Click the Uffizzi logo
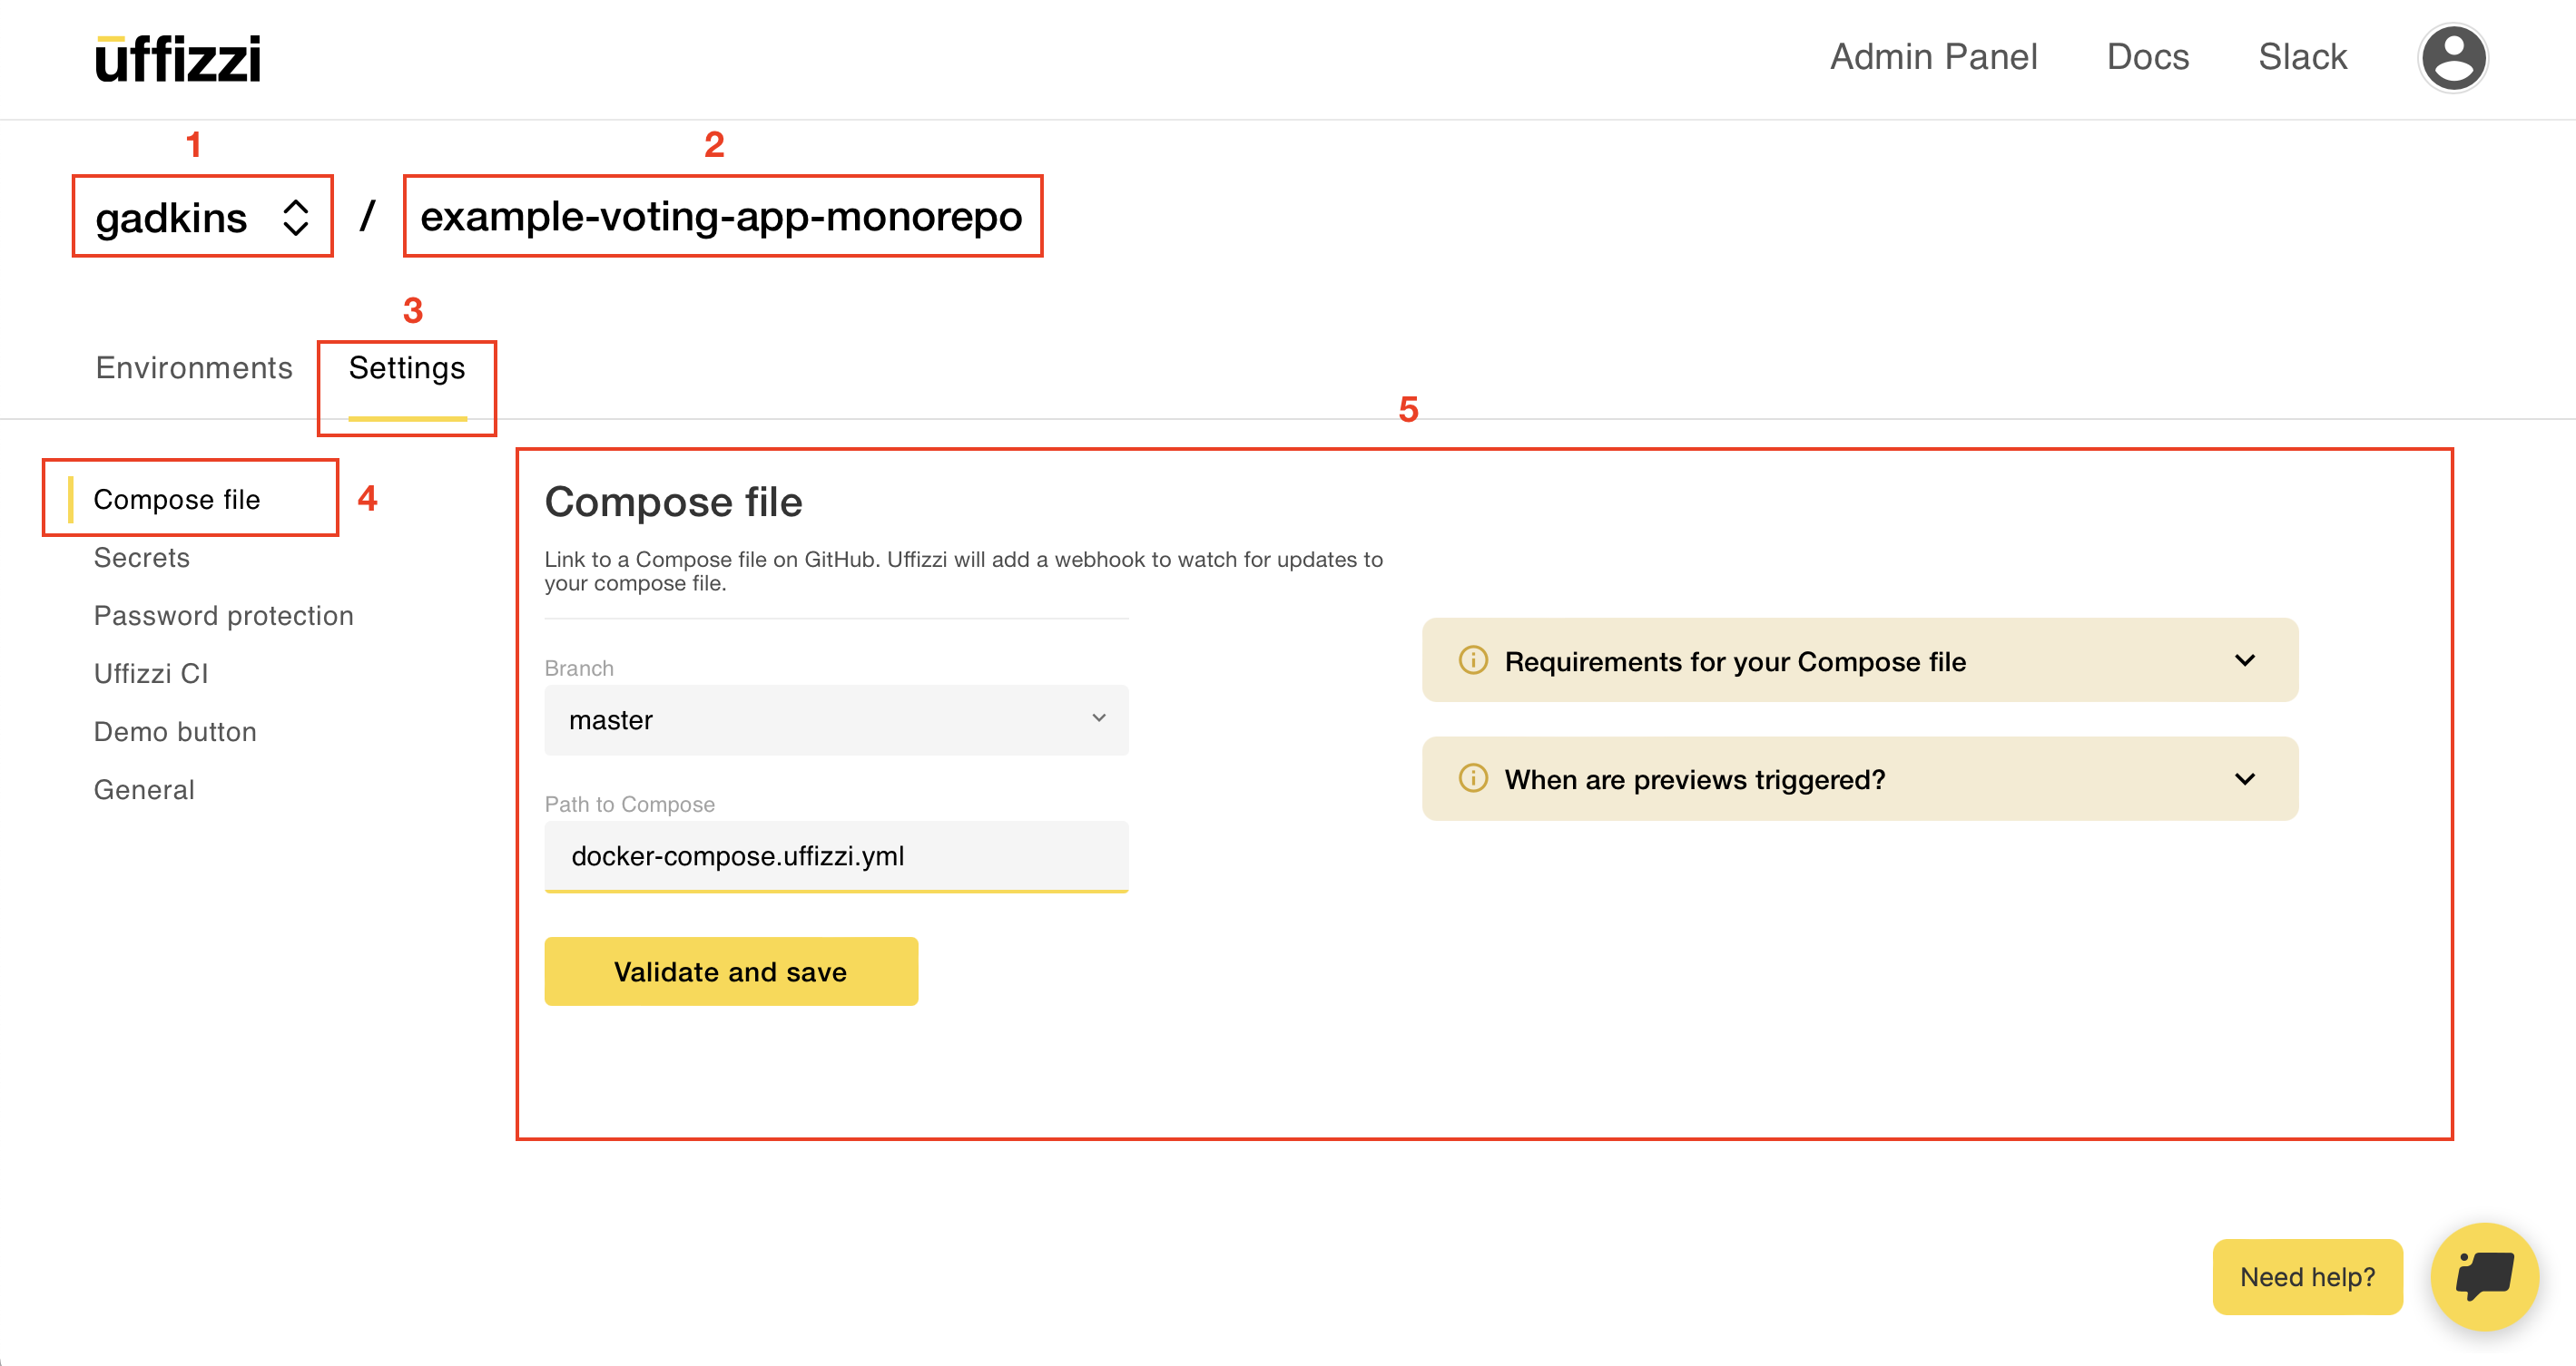 click(x=178, y=59)
